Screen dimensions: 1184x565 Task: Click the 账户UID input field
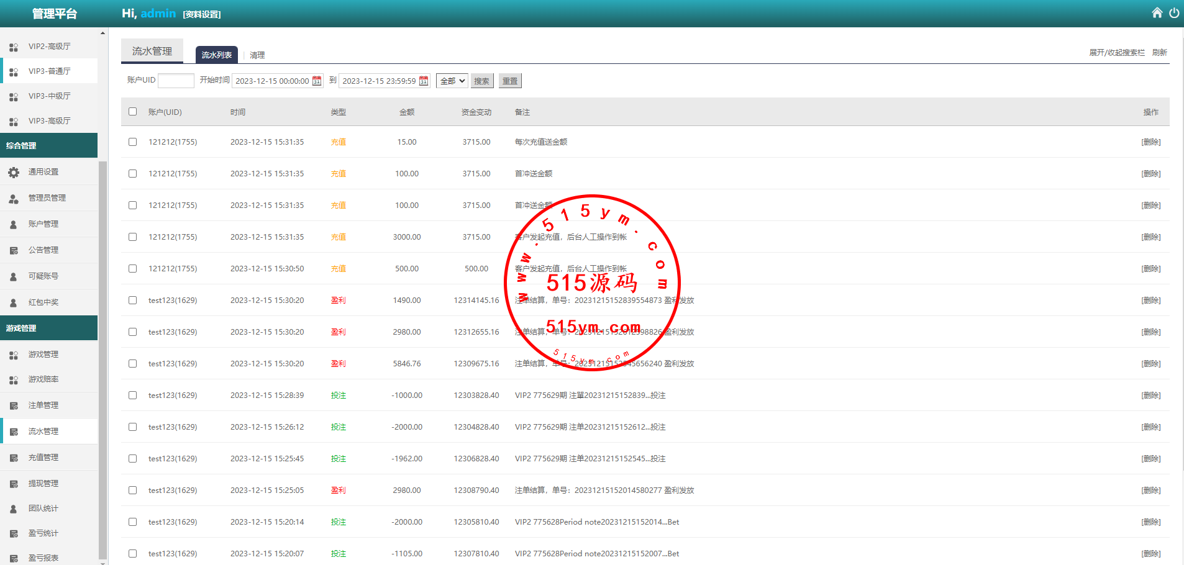pos(176,81)
